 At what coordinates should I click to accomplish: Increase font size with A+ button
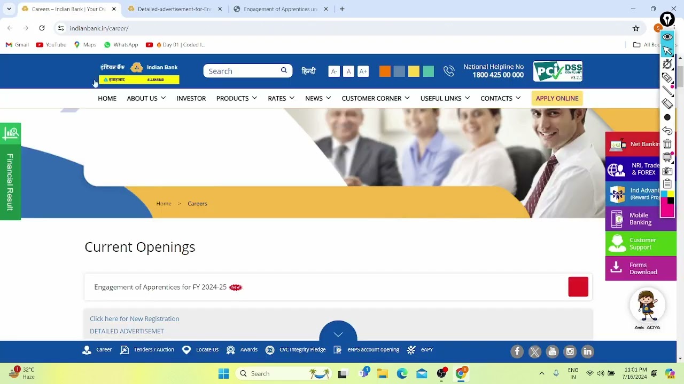pos(363,71)
